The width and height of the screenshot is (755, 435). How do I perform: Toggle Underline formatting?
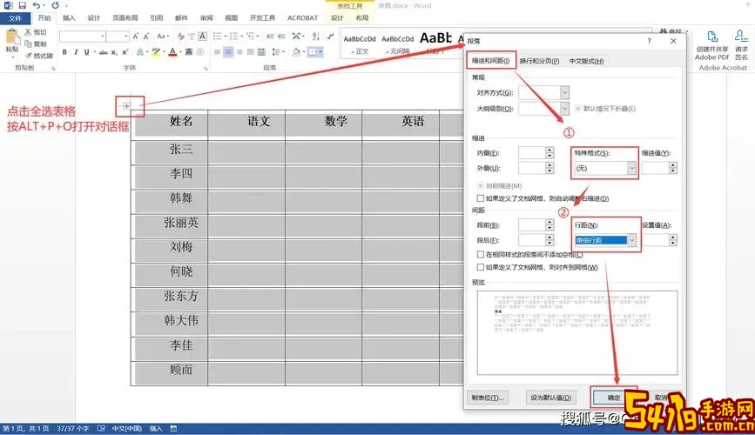tap(87, 52)
